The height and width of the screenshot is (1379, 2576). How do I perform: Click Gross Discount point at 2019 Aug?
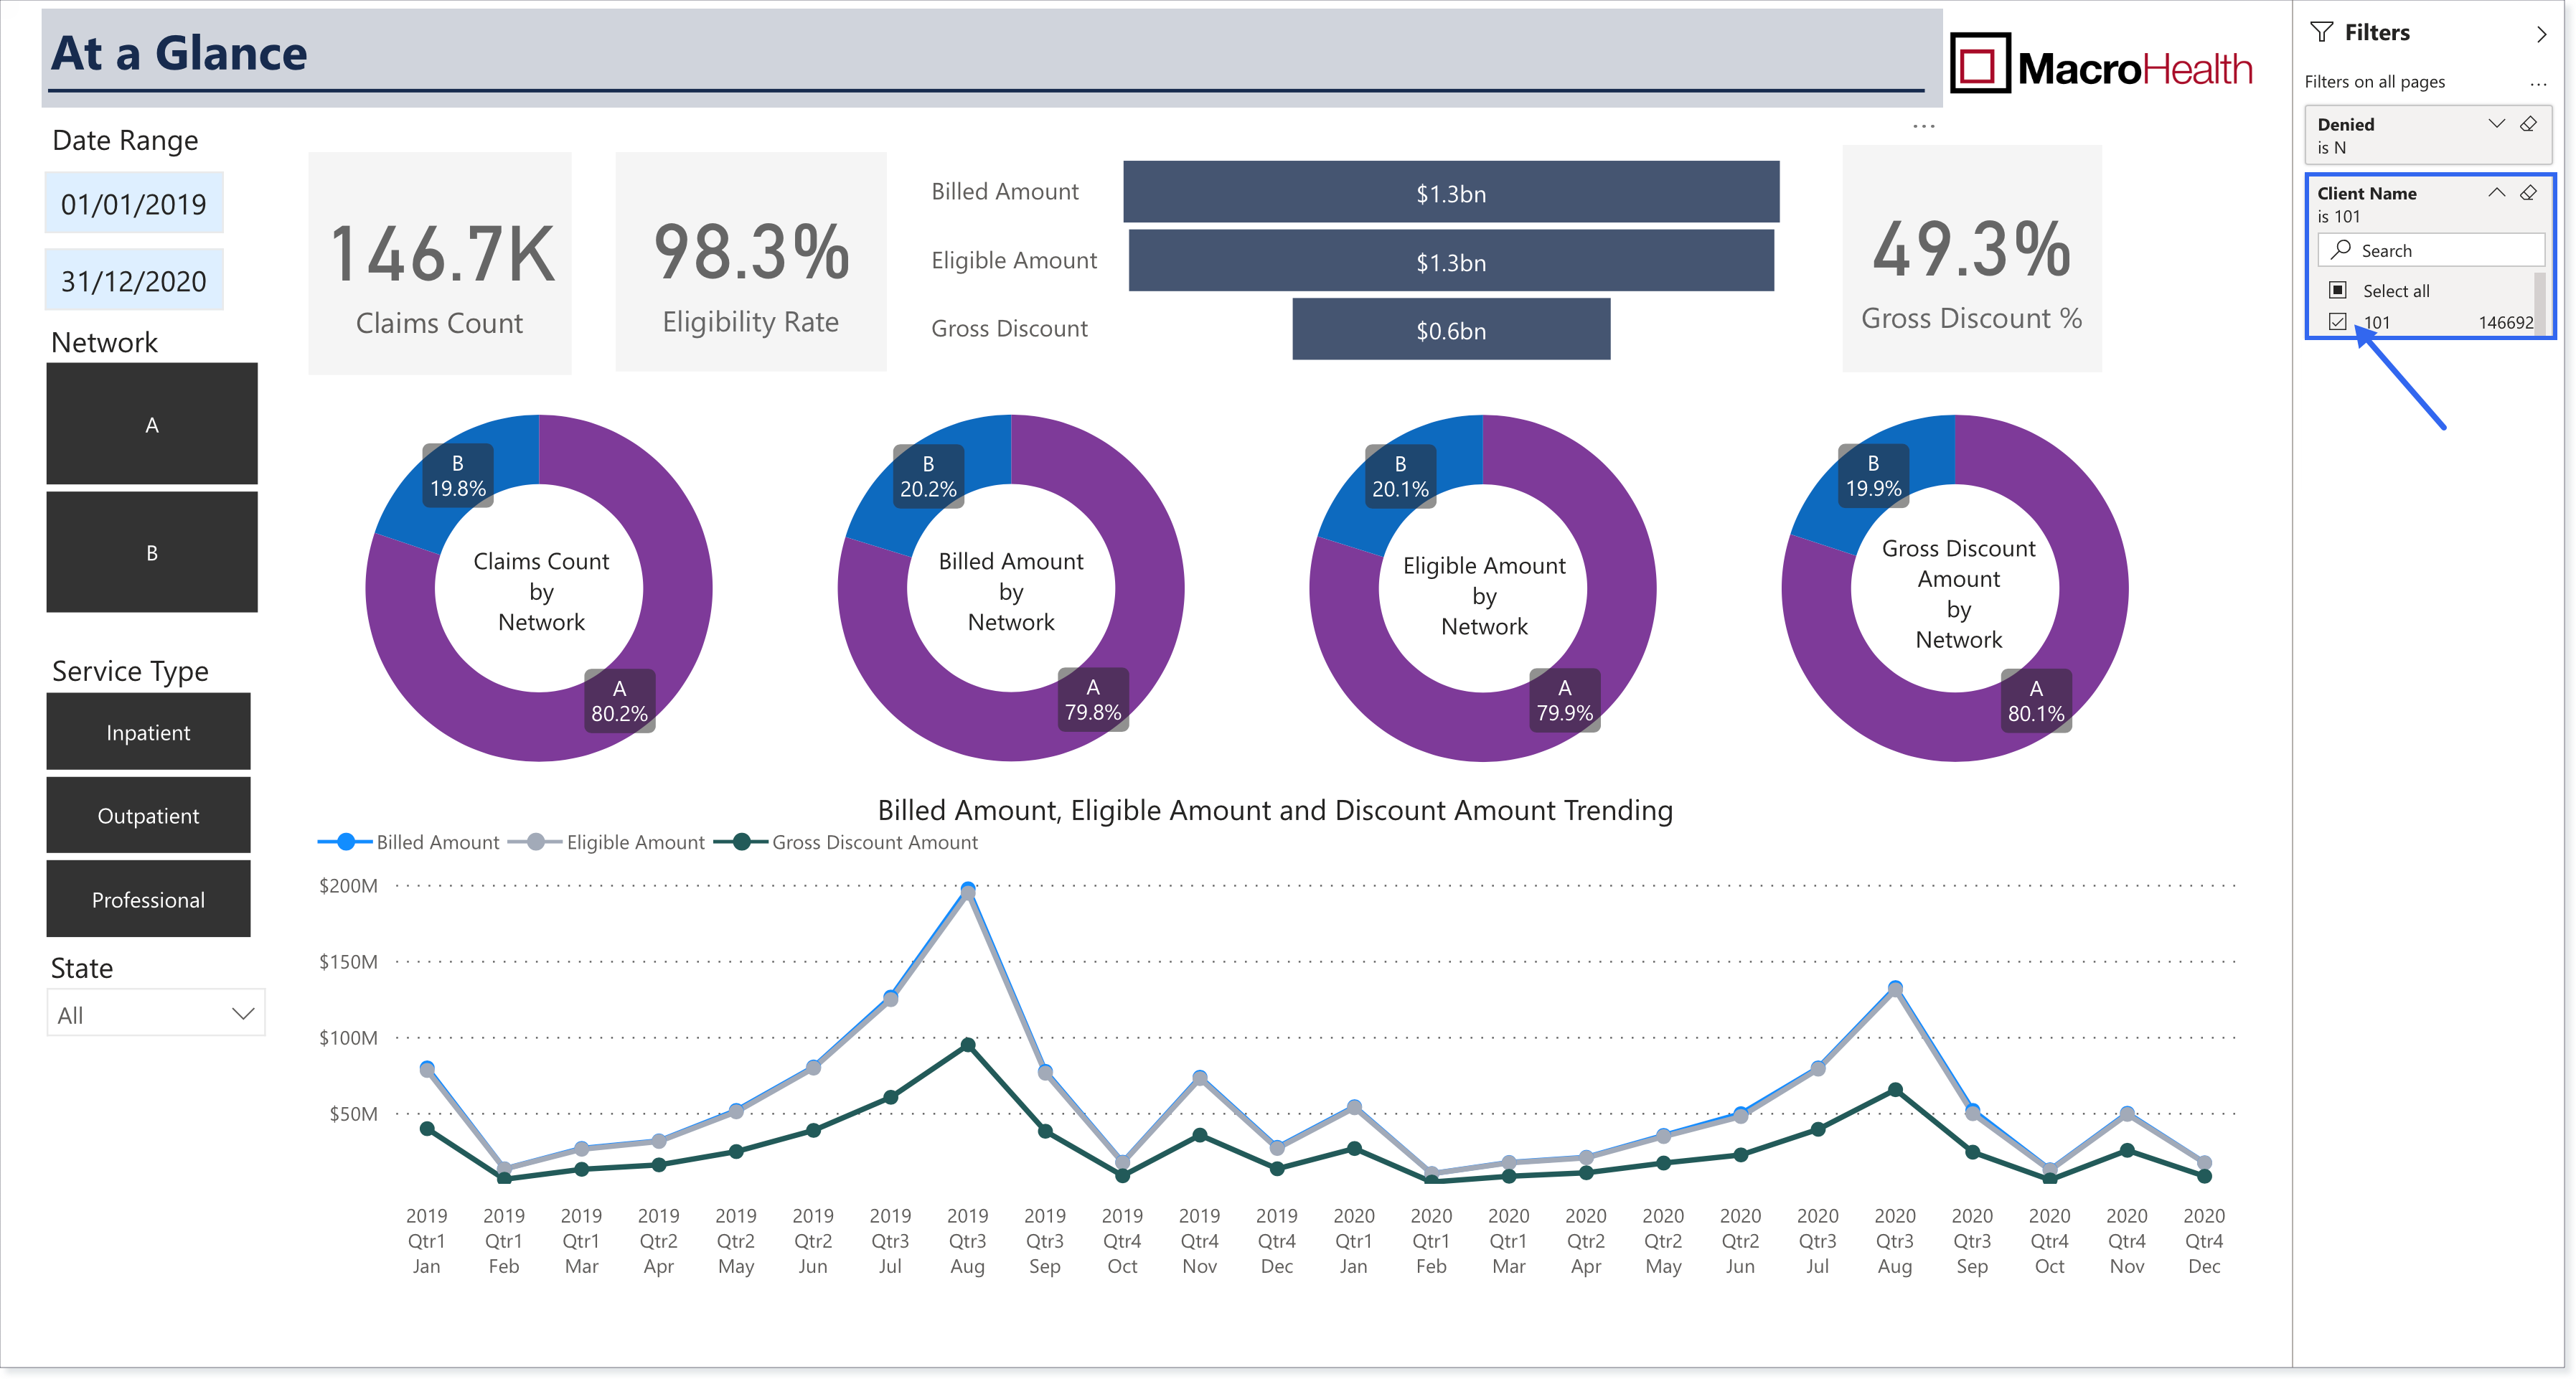[x=968, y=1045]
